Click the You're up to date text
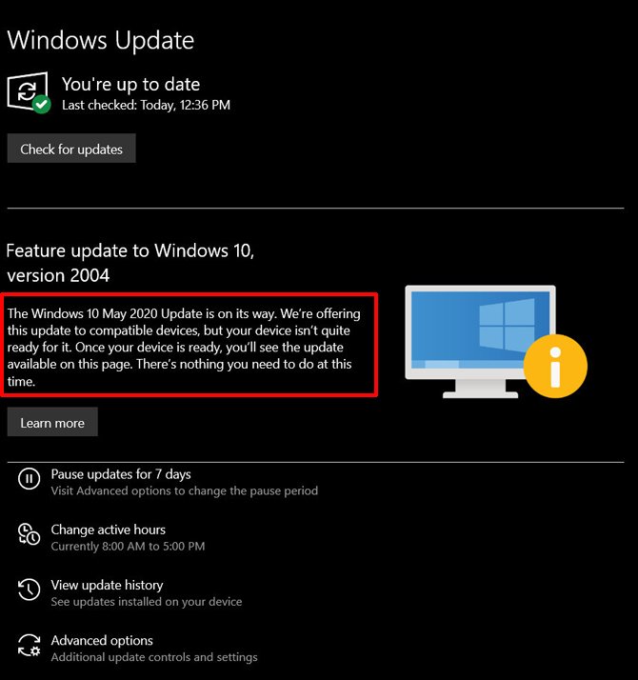The width and height of the screenshot is (638, 680). click(x=130, y=85)
